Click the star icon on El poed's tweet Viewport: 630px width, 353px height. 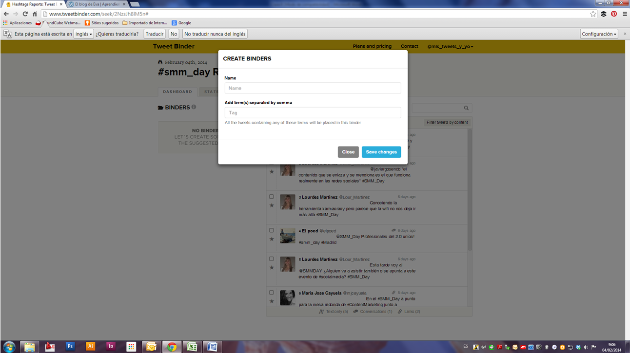click(x=272, y=239)
